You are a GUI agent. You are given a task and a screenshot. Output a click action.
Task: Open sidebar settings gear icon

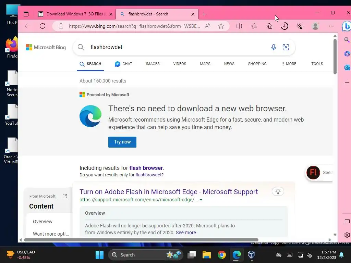pyautogui.click(x=347, y=235)
